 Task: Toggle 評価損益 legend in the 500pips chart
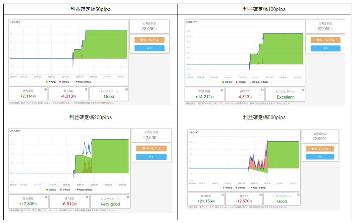241,187
